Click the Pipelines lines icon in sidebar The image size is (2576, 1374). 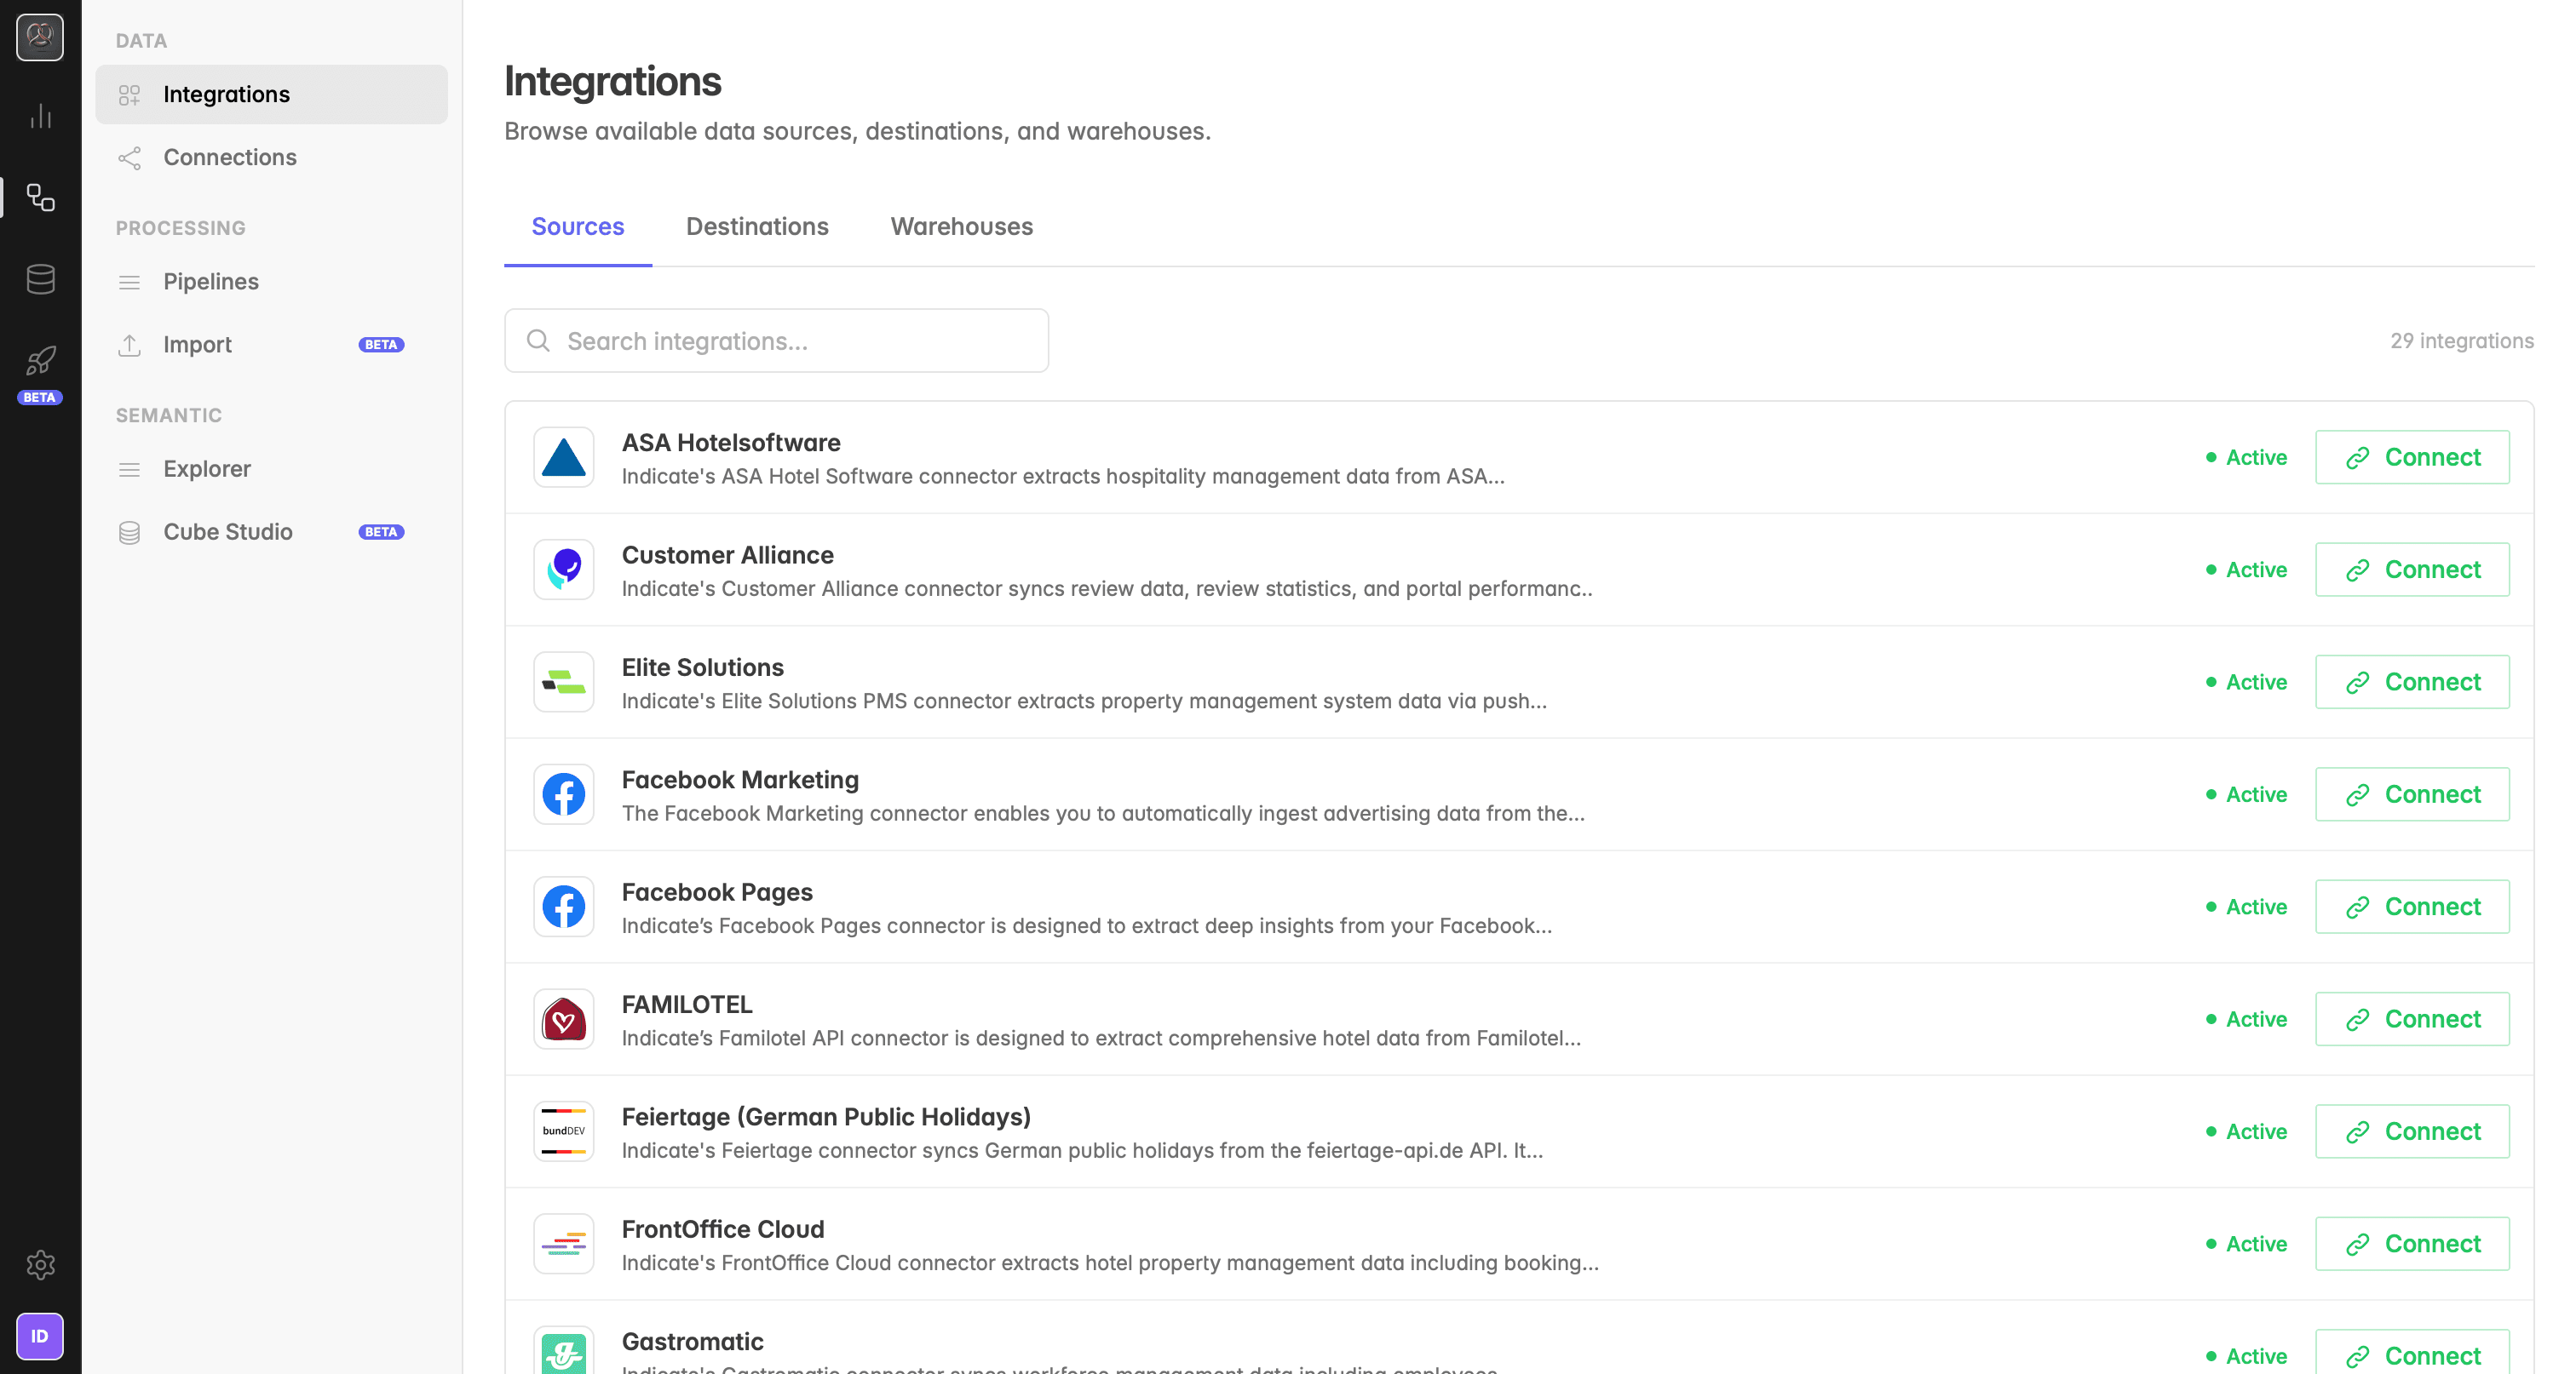pos(129,283)
